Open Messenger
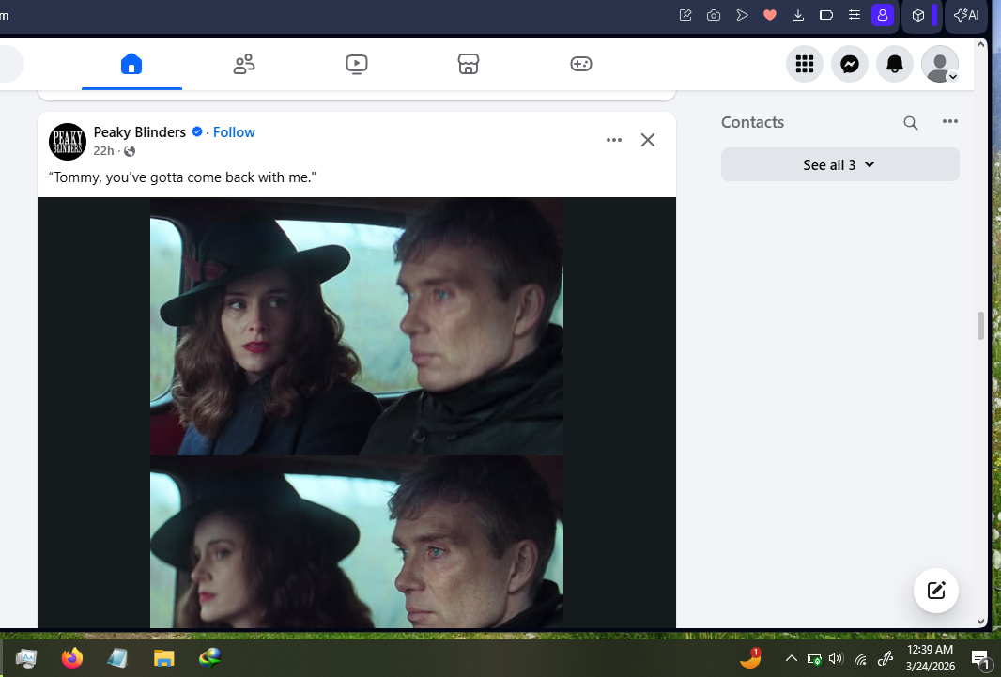Viewport: 1001px width, 677px height. [850, 64]
